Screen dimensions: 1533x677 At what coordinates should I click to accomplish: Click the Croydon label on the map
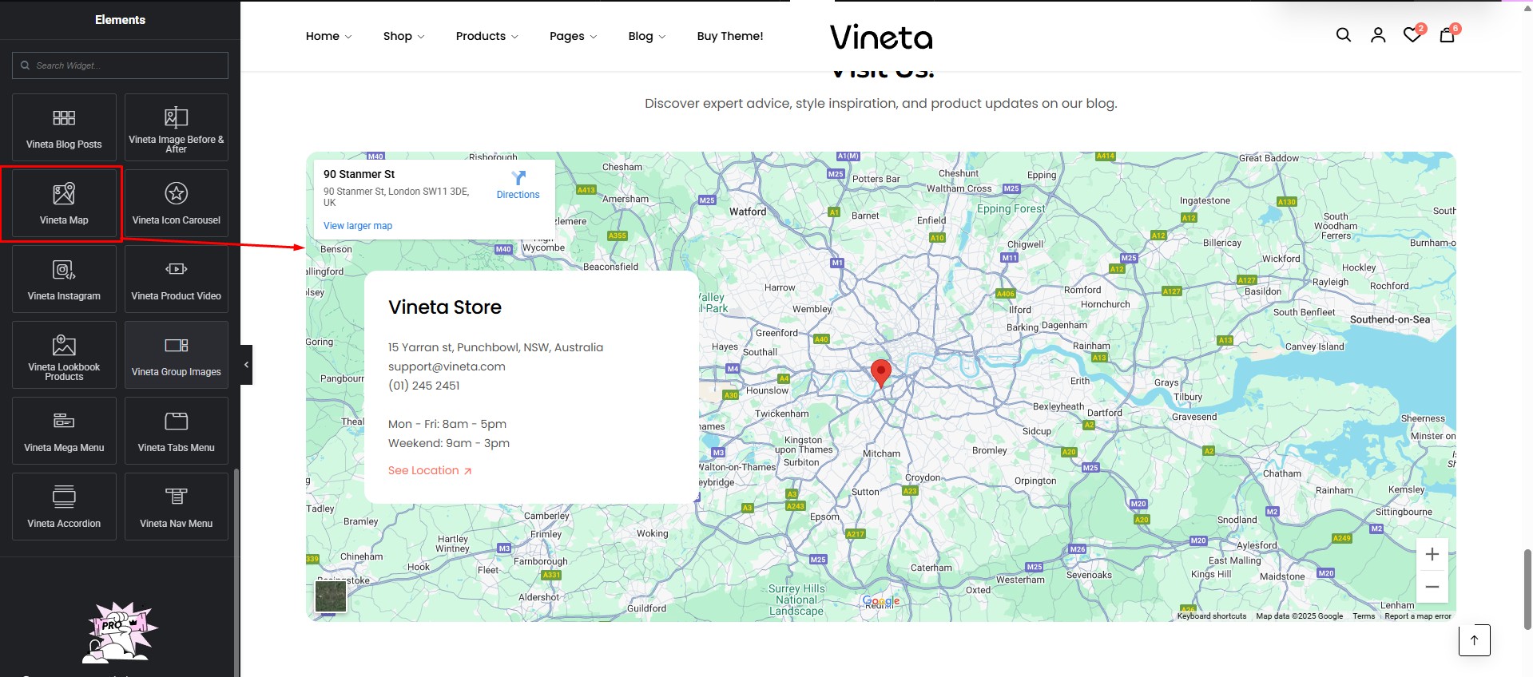[x=923, y=477]
